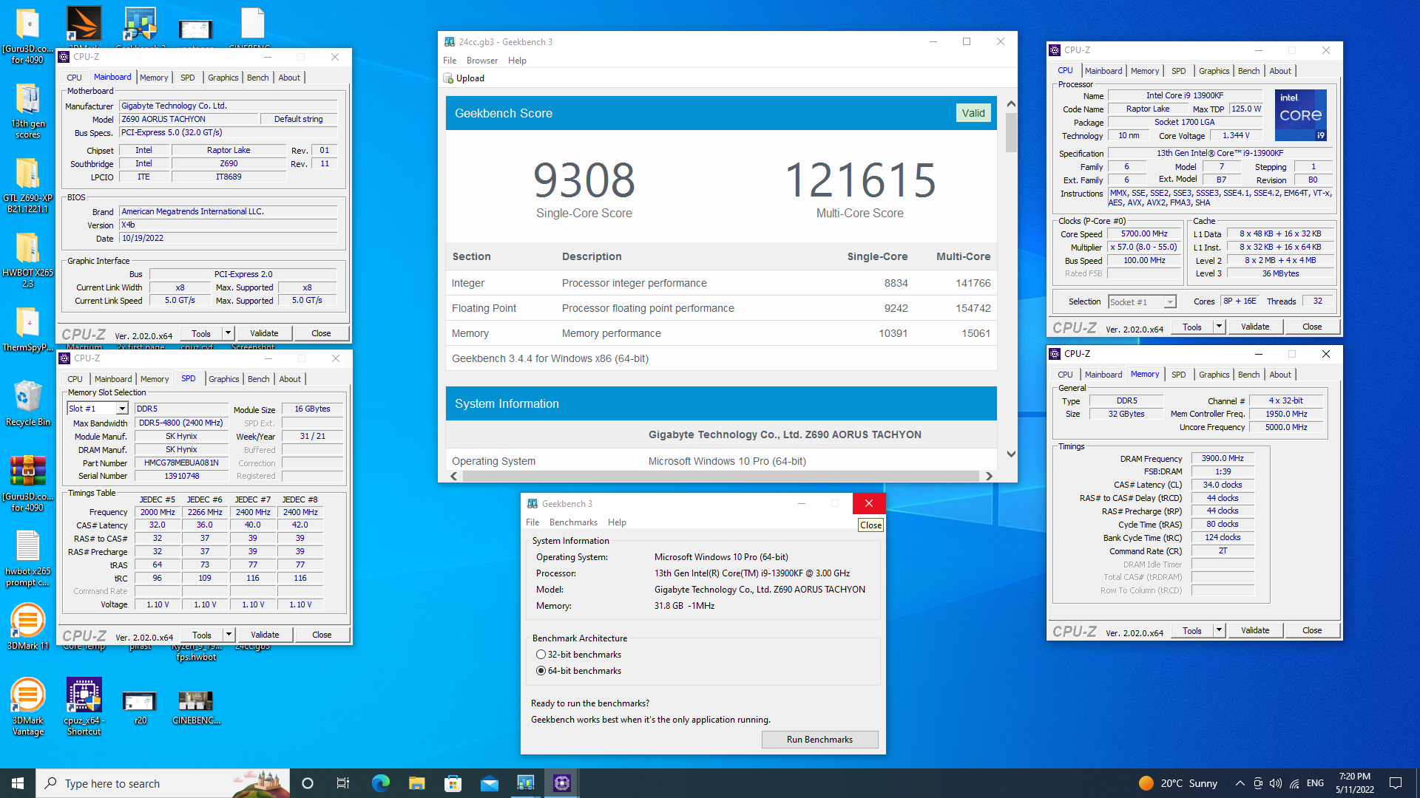The width and height of the screenshot is (1420, 798).
Task: Select 32-bit benchmarks radio option
Action: (x=541, y=655)
